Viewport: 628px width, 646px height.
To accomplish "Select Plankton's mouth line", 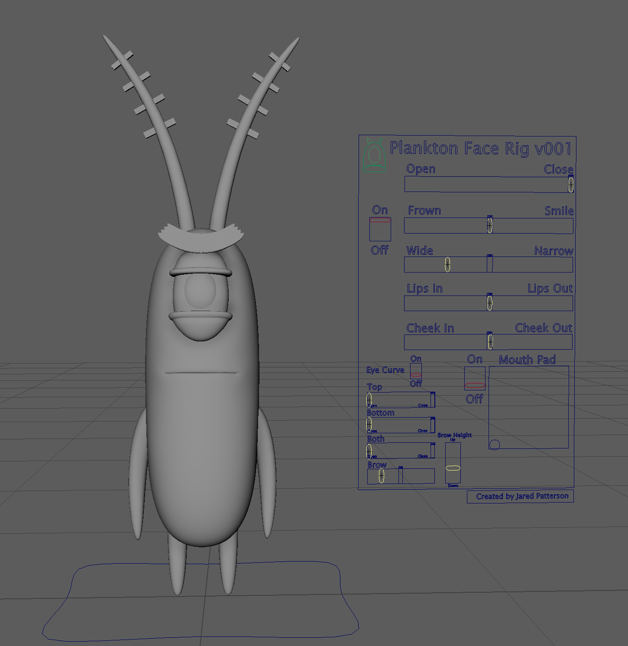I will click(x=201, y=373).
